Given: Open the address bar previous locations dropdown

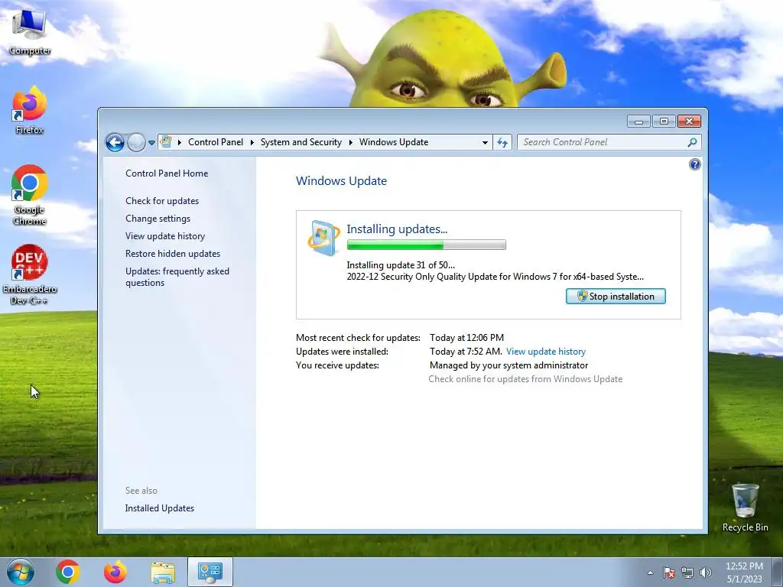Looking at the screenshot, I should (485, 143).
